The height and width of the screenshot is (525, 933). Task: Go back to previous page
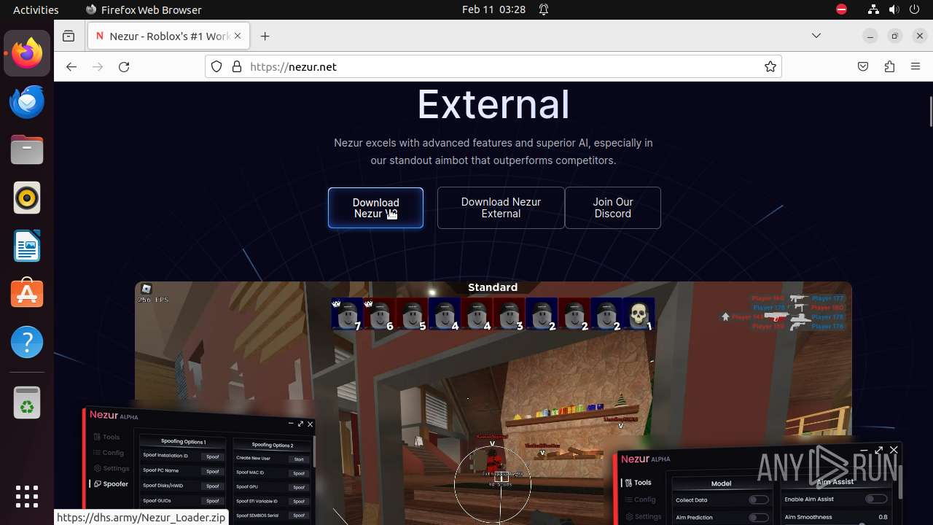click(x=71, y=66)
